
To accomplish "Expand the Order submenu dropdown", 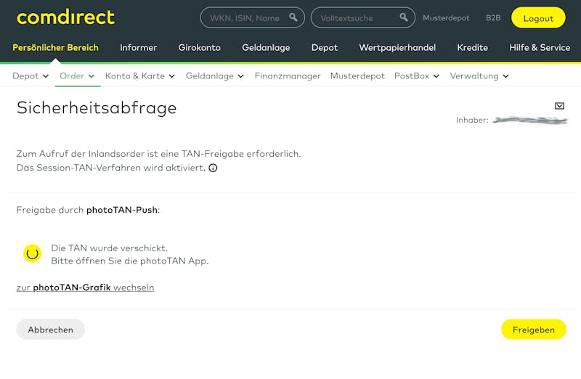I will click(77, 76).
